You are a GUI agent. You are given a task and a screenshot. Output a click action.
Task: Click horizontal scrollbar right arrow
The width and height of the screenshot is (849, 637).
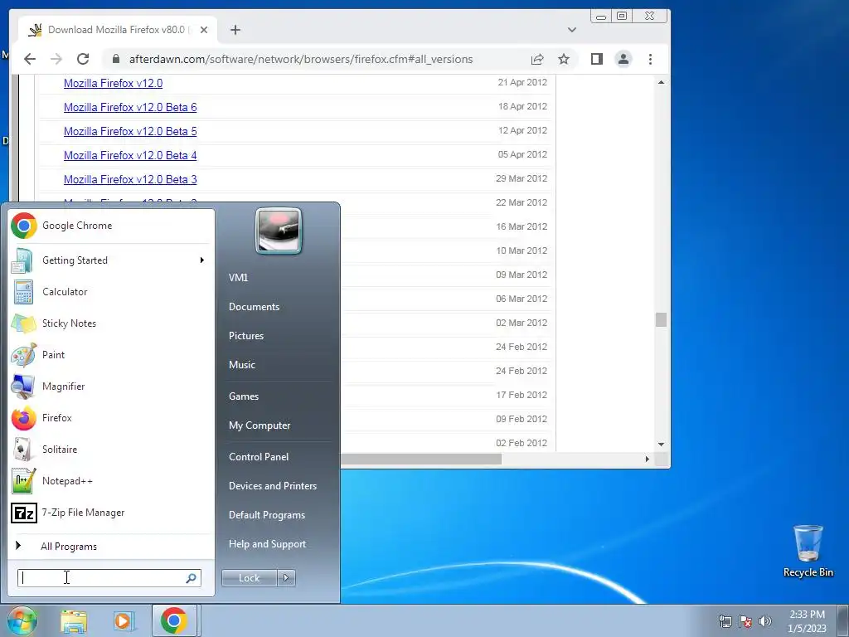pos(647,459)
